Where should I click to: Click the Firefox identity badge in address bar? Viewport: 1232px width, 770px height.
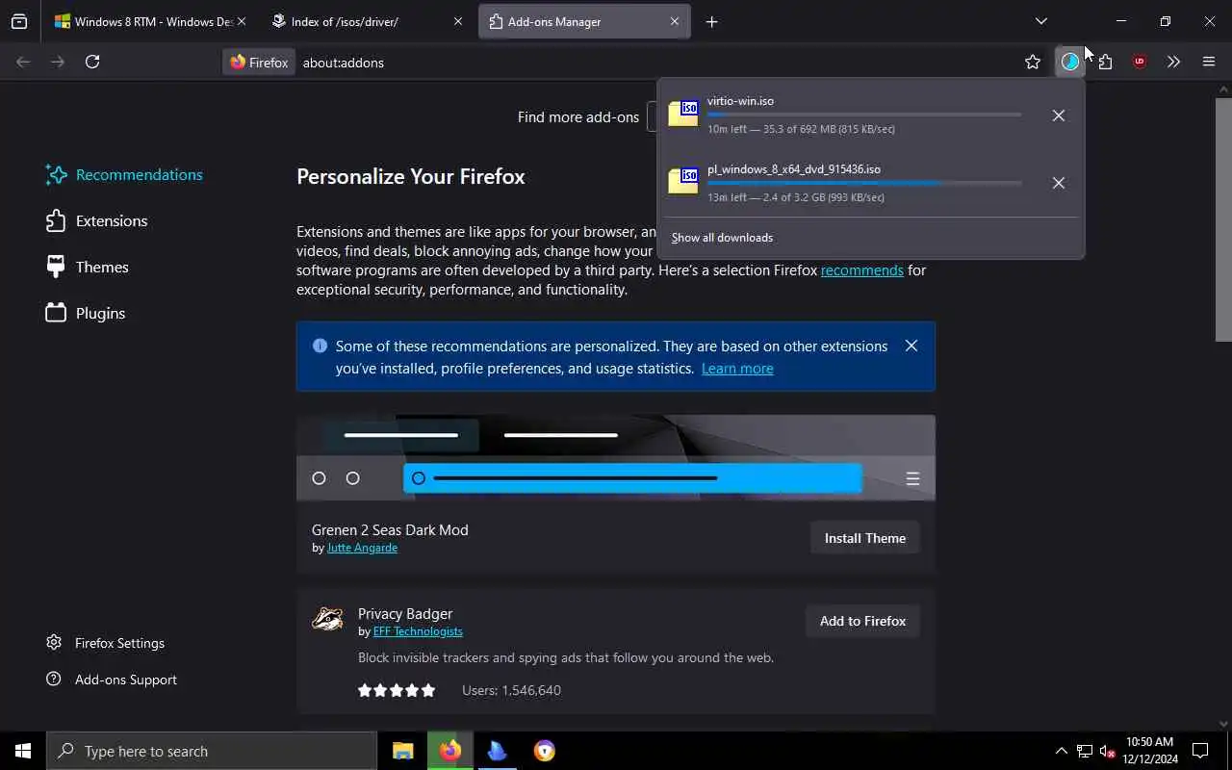click(x=259, y=62)
